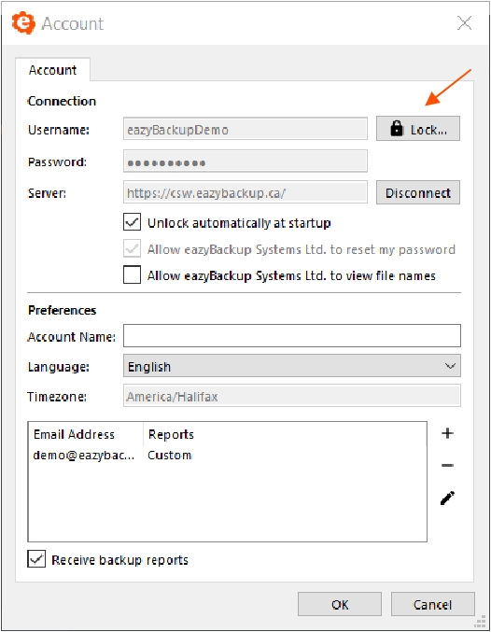Edit email entry using pencil icon
Viewport: 491px width, 632px height.
pos(447,499)
